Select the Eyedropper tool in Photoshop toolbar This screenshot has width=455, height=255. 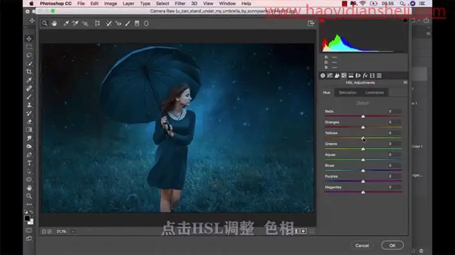click(29, 80)
